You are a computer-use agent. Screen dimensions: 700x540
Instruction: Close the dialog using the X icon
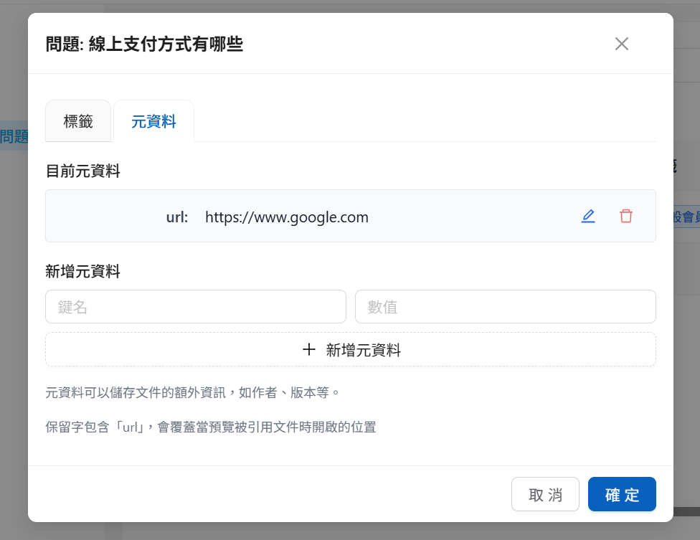point(621,44)
